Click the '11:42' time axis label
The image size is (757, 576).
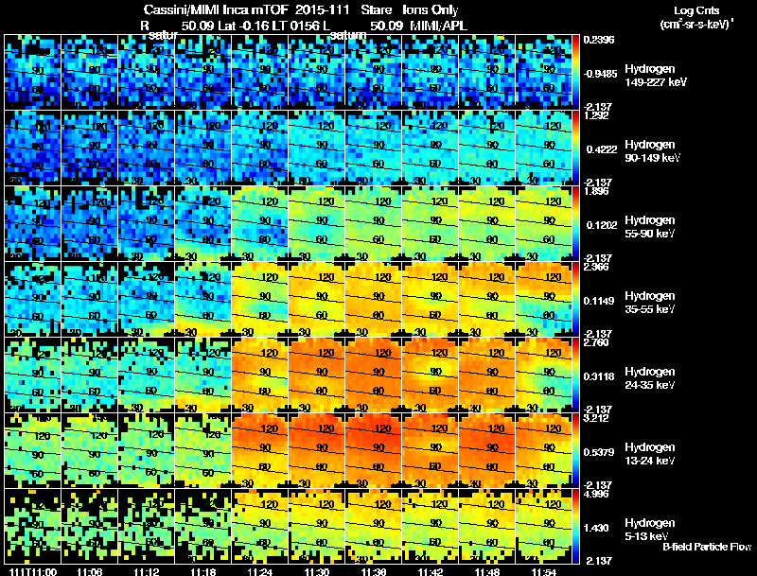[x=431, y=572]
